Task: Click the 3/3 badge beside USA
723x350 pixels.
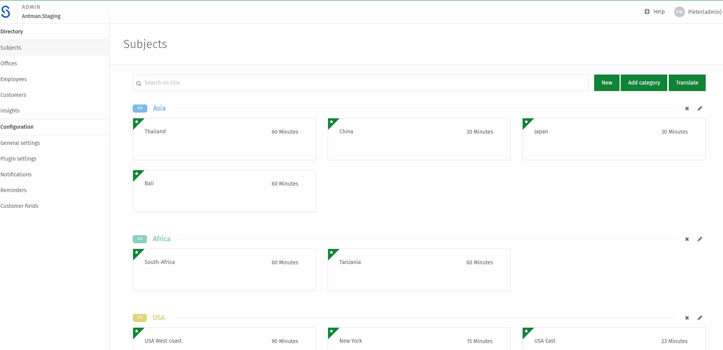Action: (140, 318)
